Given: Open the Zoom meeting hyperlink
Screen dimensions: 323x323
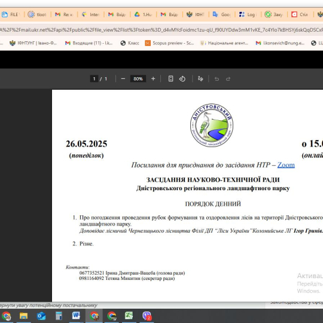Looking at the screenshot, I should (x=286, y=165).
